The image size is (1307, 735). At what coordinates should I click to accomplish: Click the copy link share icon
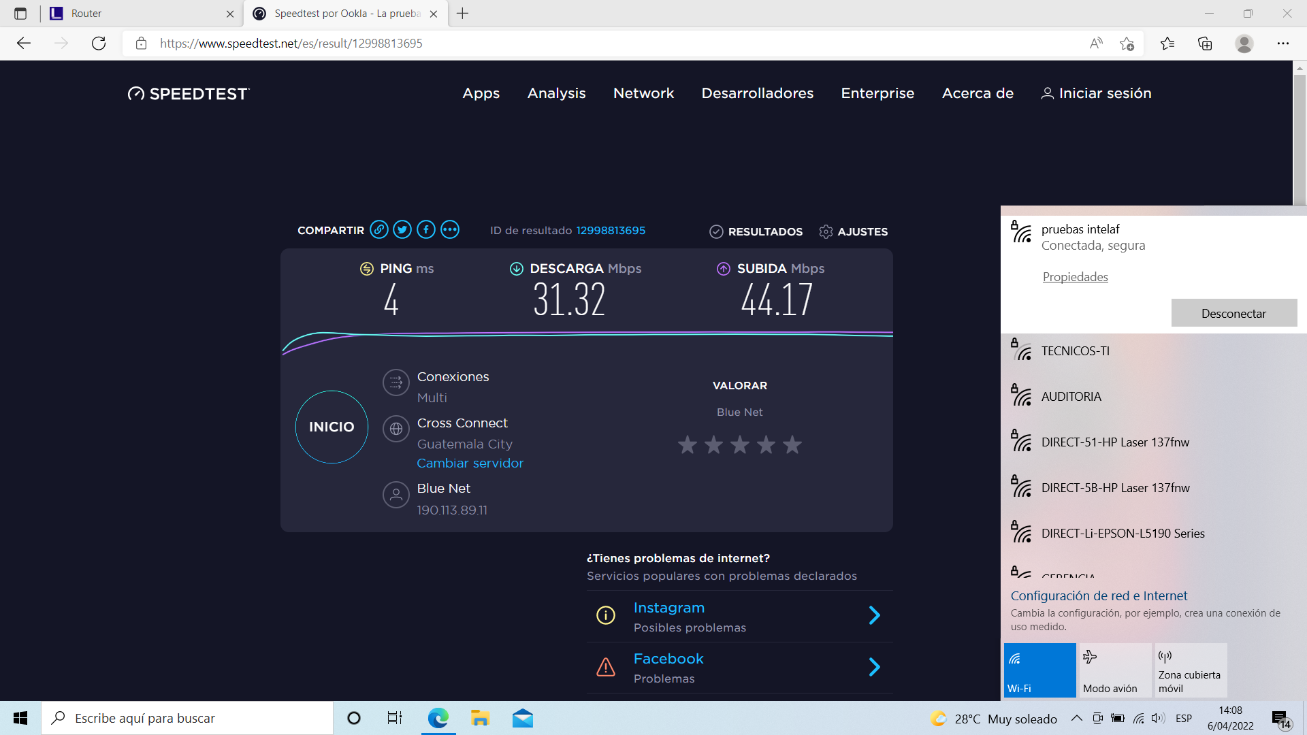[379, 230]
